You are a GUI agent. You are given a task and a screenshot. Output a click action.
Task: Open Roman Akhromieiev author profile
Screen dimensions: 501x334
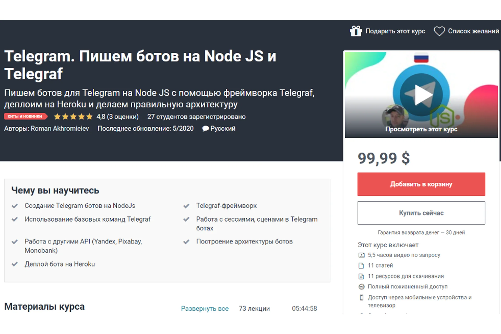coord(59,128)
